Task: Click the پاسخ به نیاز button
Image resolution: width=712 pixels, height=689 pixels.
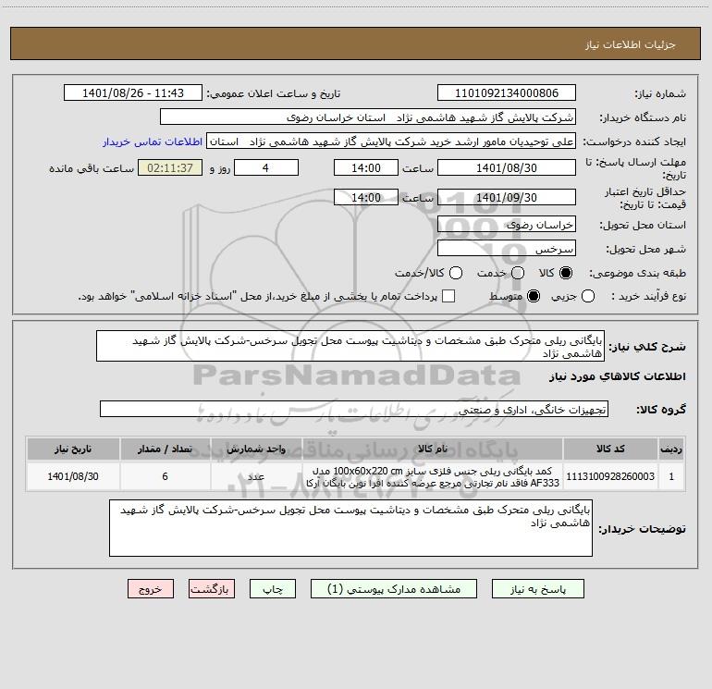Action: [537, 589]
